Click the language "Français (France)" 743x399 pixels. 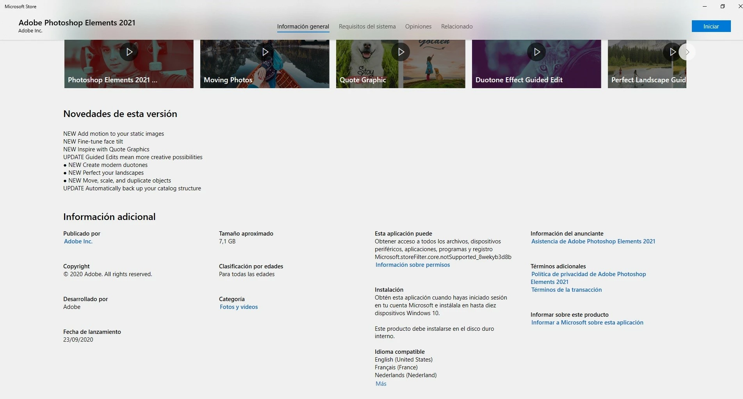point(396,367)
